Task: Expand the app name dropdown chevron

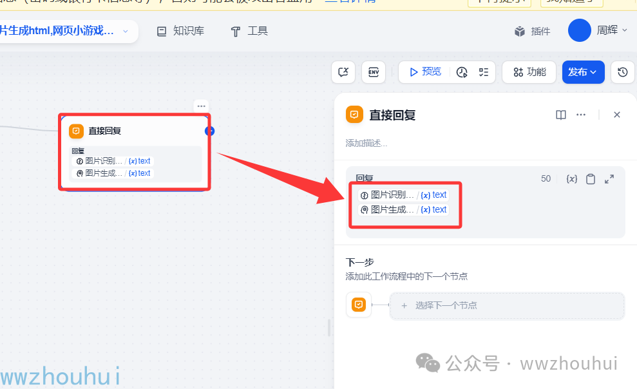Action: click(x=126, y=31)
